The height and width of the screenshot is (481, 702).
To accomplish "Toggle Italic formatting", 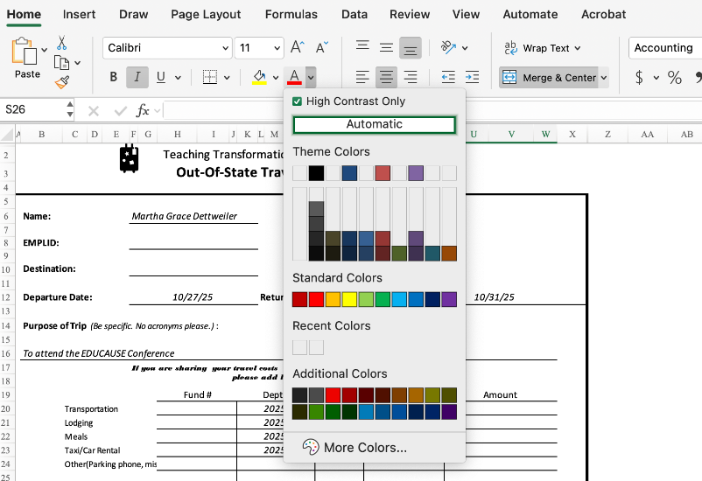I will point(137,77).
